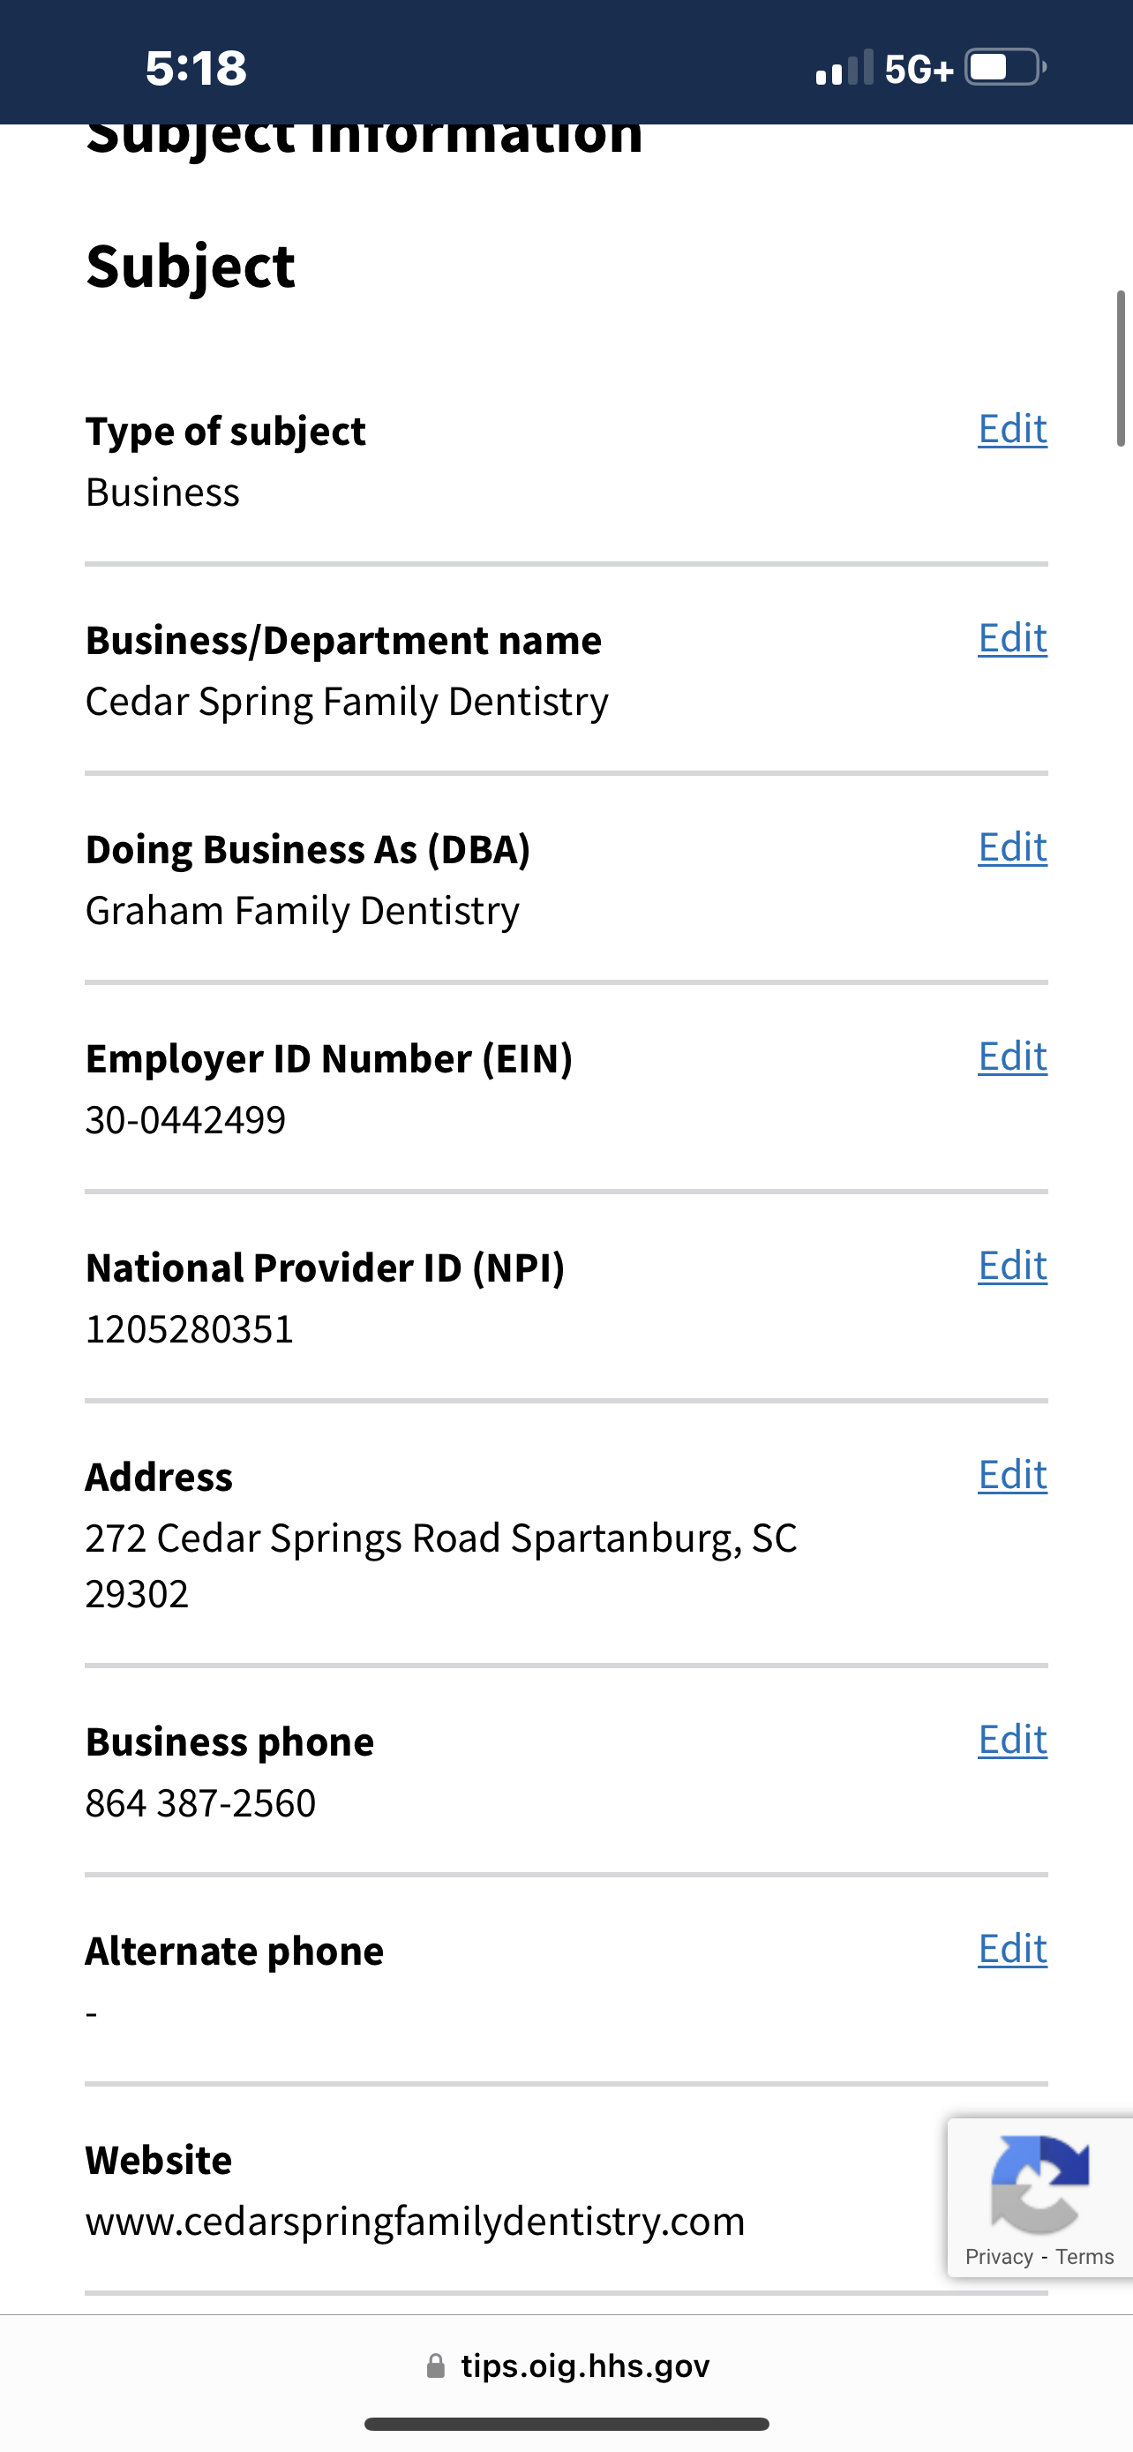Select the website www.cedarspringfamilydentistry.com text
This screenshot has width=1133, height=2452.
(x=415, y=2221)
